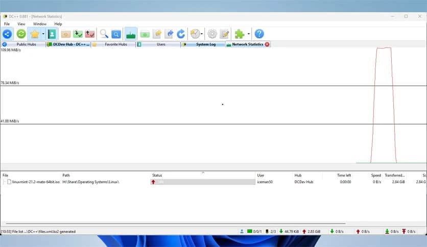The width and height of the screenshot is (427, 247).
Task: Open the File menu
Action: (7, 24)
